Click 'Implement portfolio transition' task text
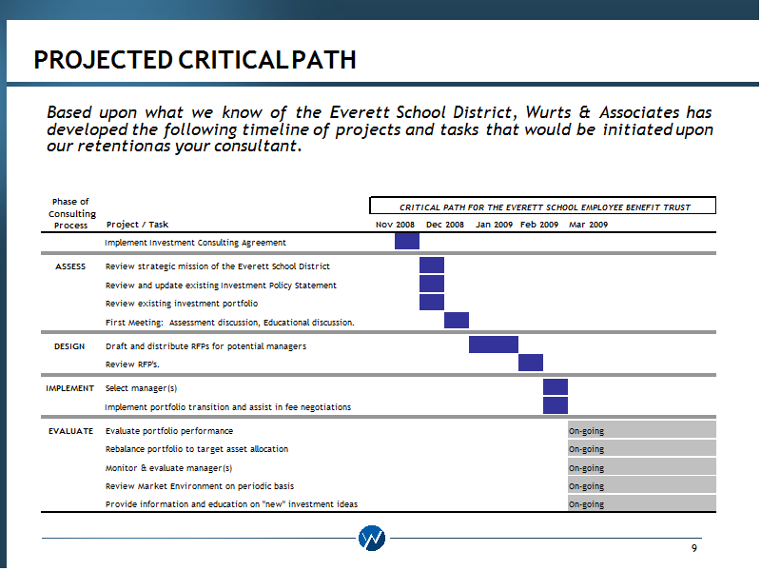 pos(227,407)
